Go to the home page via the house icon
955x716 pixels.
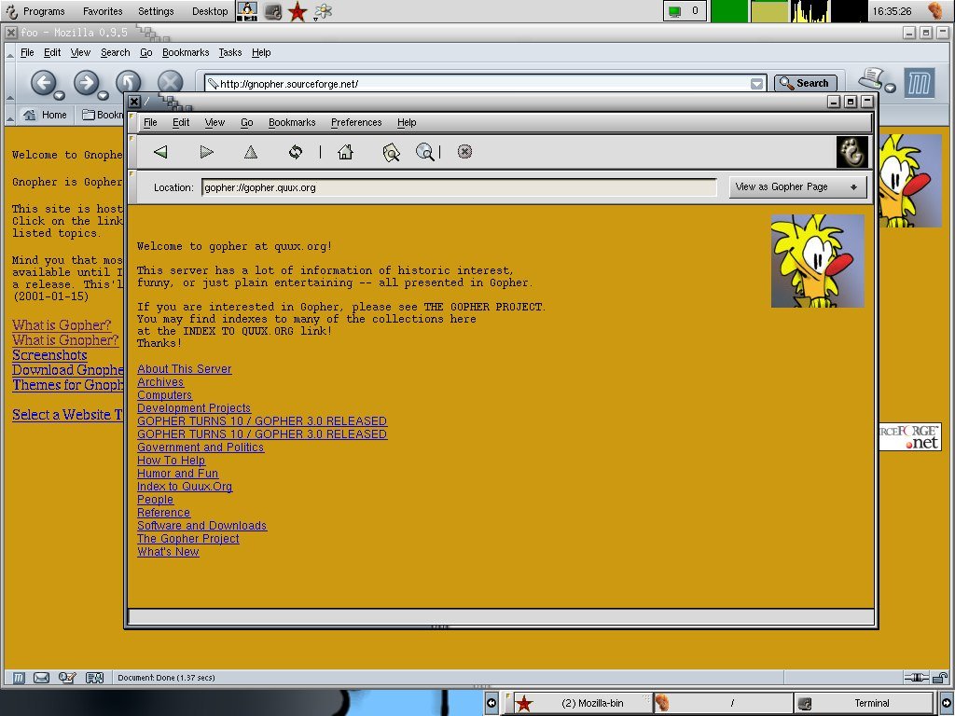pyautogui.click(x=345, y=152)
